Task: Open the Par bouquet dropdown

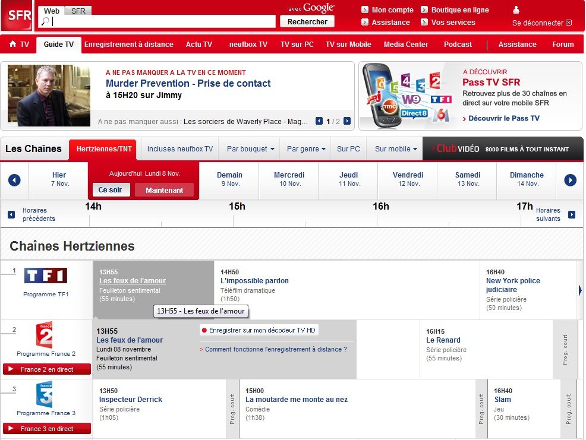Action: click(250, 149)
